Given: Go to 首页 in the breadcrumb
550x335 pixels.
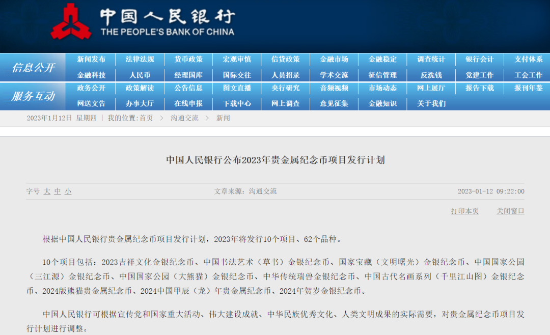Looking at the screenshot, I should [146, 118].
